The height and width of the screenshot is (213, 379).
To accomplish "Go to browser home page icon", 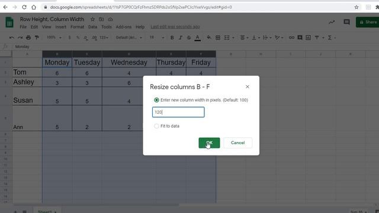I will click(x=34, y=7).
